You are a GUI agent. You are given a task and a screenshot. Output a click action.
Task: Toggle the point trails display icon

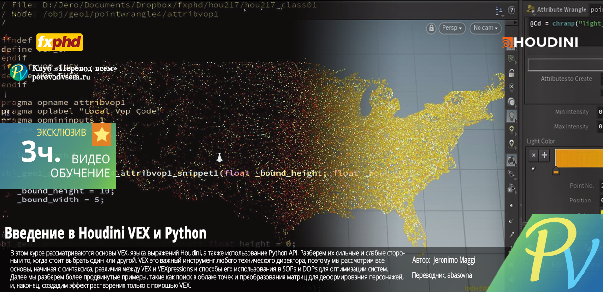pos(512,234)
